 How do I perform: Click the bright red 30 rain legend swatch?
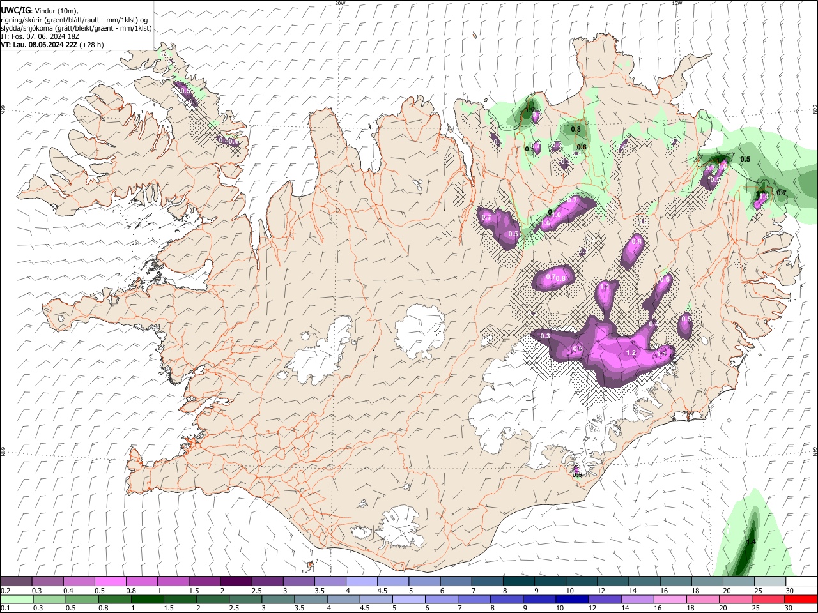pyautogui.click(x=800, y=599)
